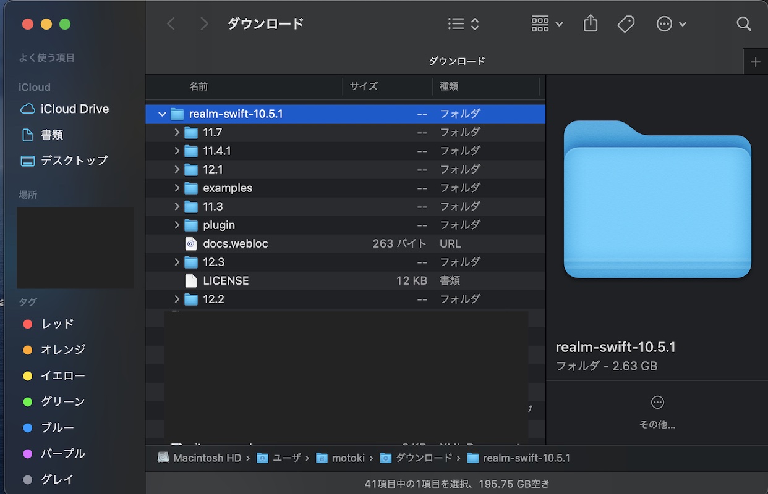Filter by green グリーン tag dot

tap(27, 401)
